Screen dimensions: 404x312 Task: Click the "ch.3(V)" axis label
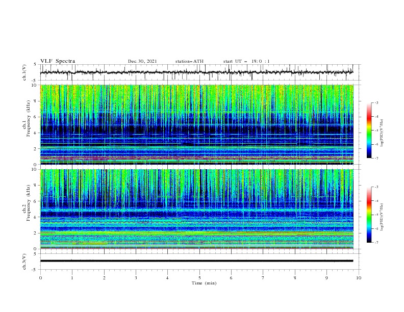click(24, 262)
